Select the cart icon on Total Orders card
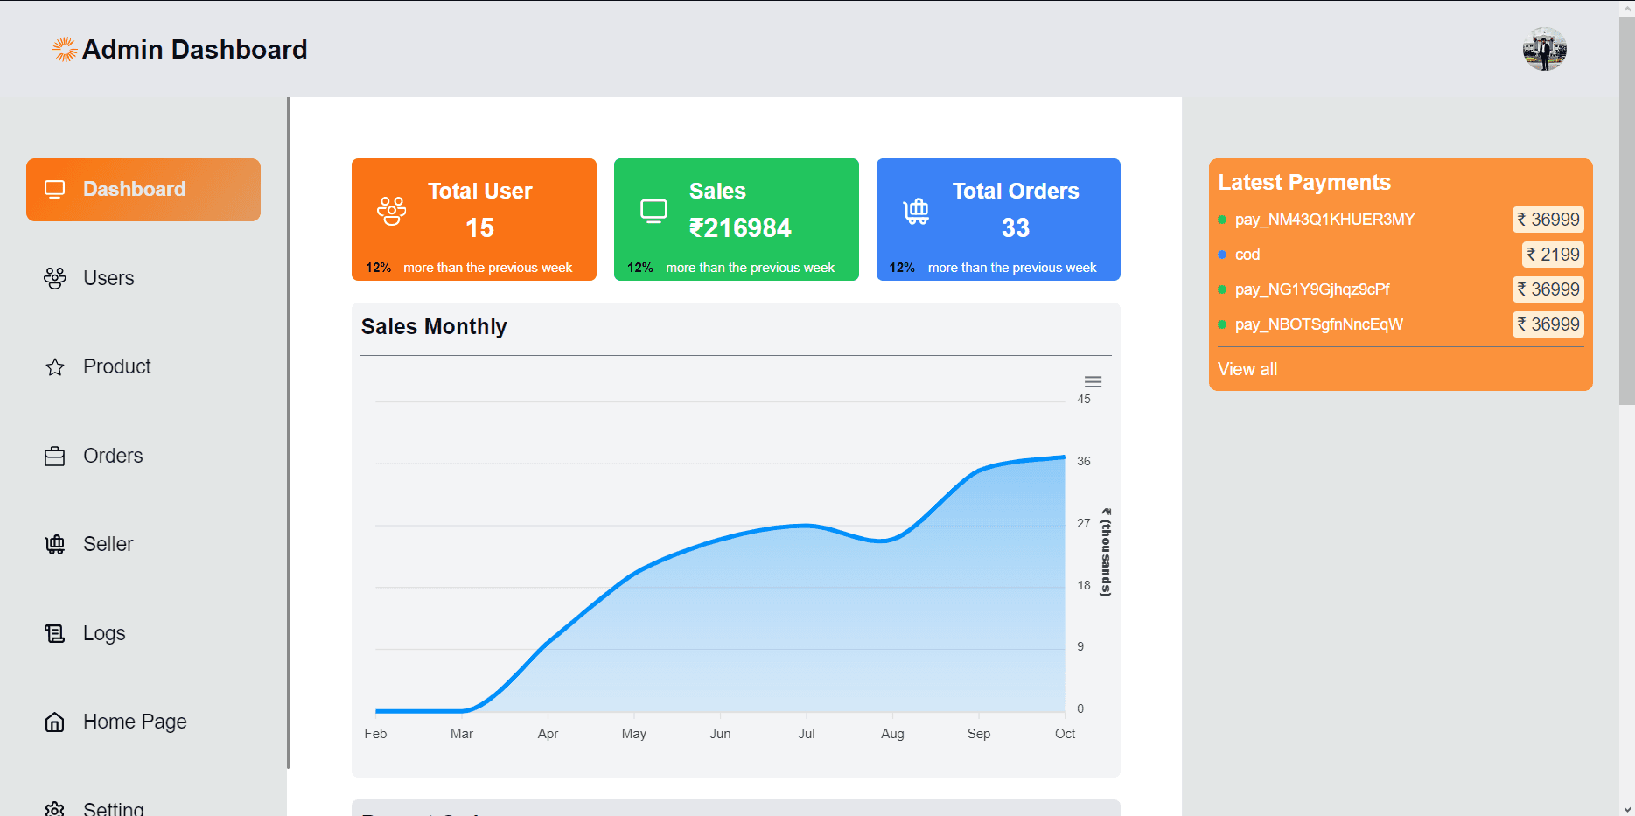The width and height of the screenshot is (1635, 816). (x=916, y=210)
